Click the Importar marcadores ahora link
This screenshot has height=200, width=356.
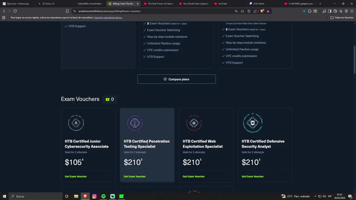108,17
